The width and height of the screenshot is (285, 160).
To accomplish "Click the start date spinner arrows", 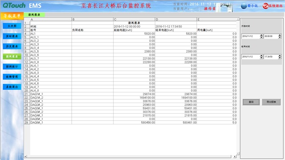I will click(x=261, y=36).
